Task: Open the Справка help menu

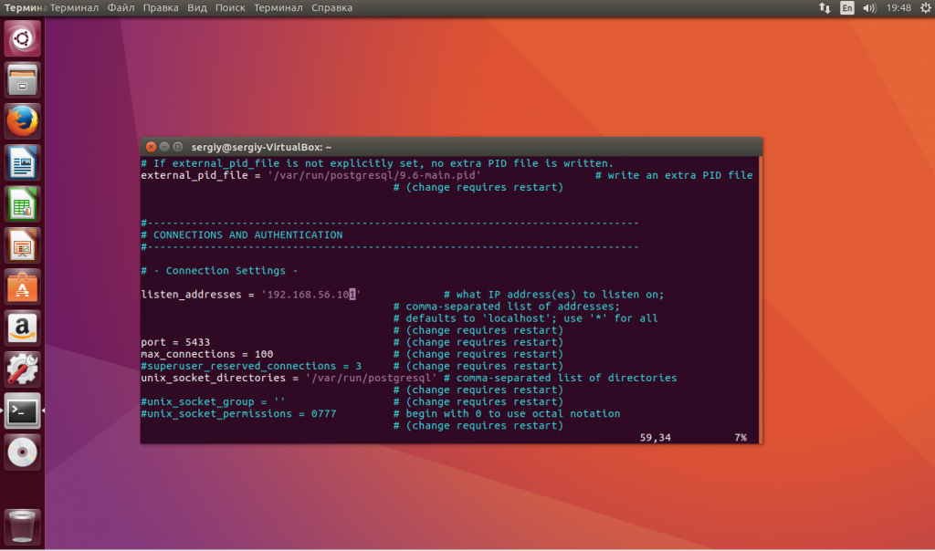Action: (331, 8)
